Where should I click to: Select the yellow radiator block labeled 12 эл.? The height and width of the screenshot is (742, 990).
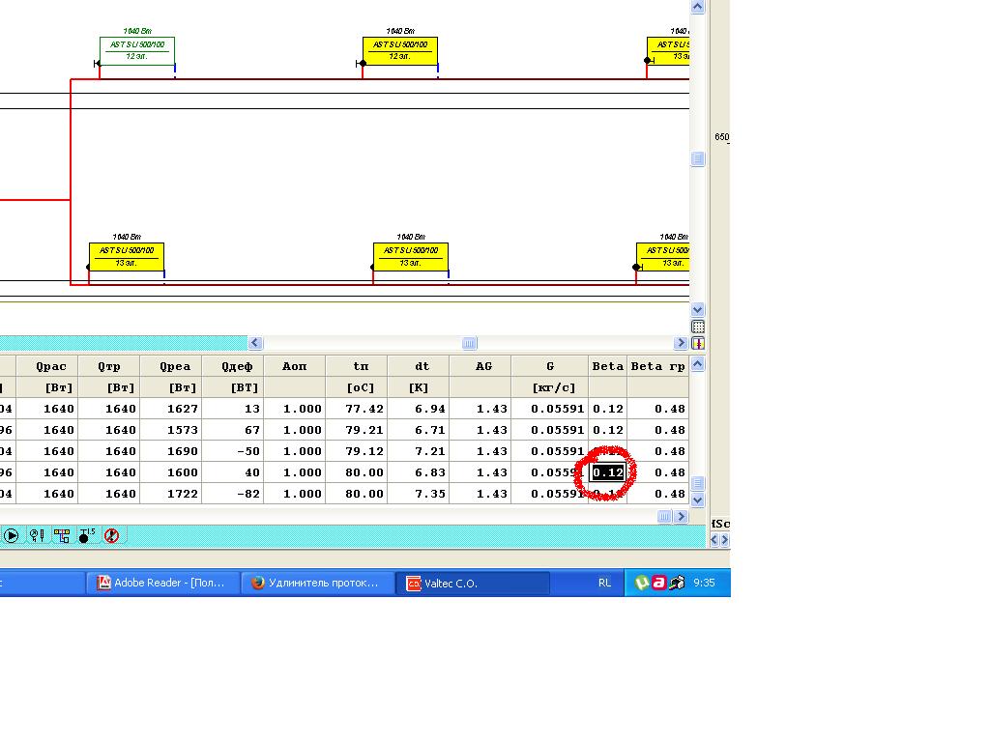pyautogui.click(x=399, y=50)
